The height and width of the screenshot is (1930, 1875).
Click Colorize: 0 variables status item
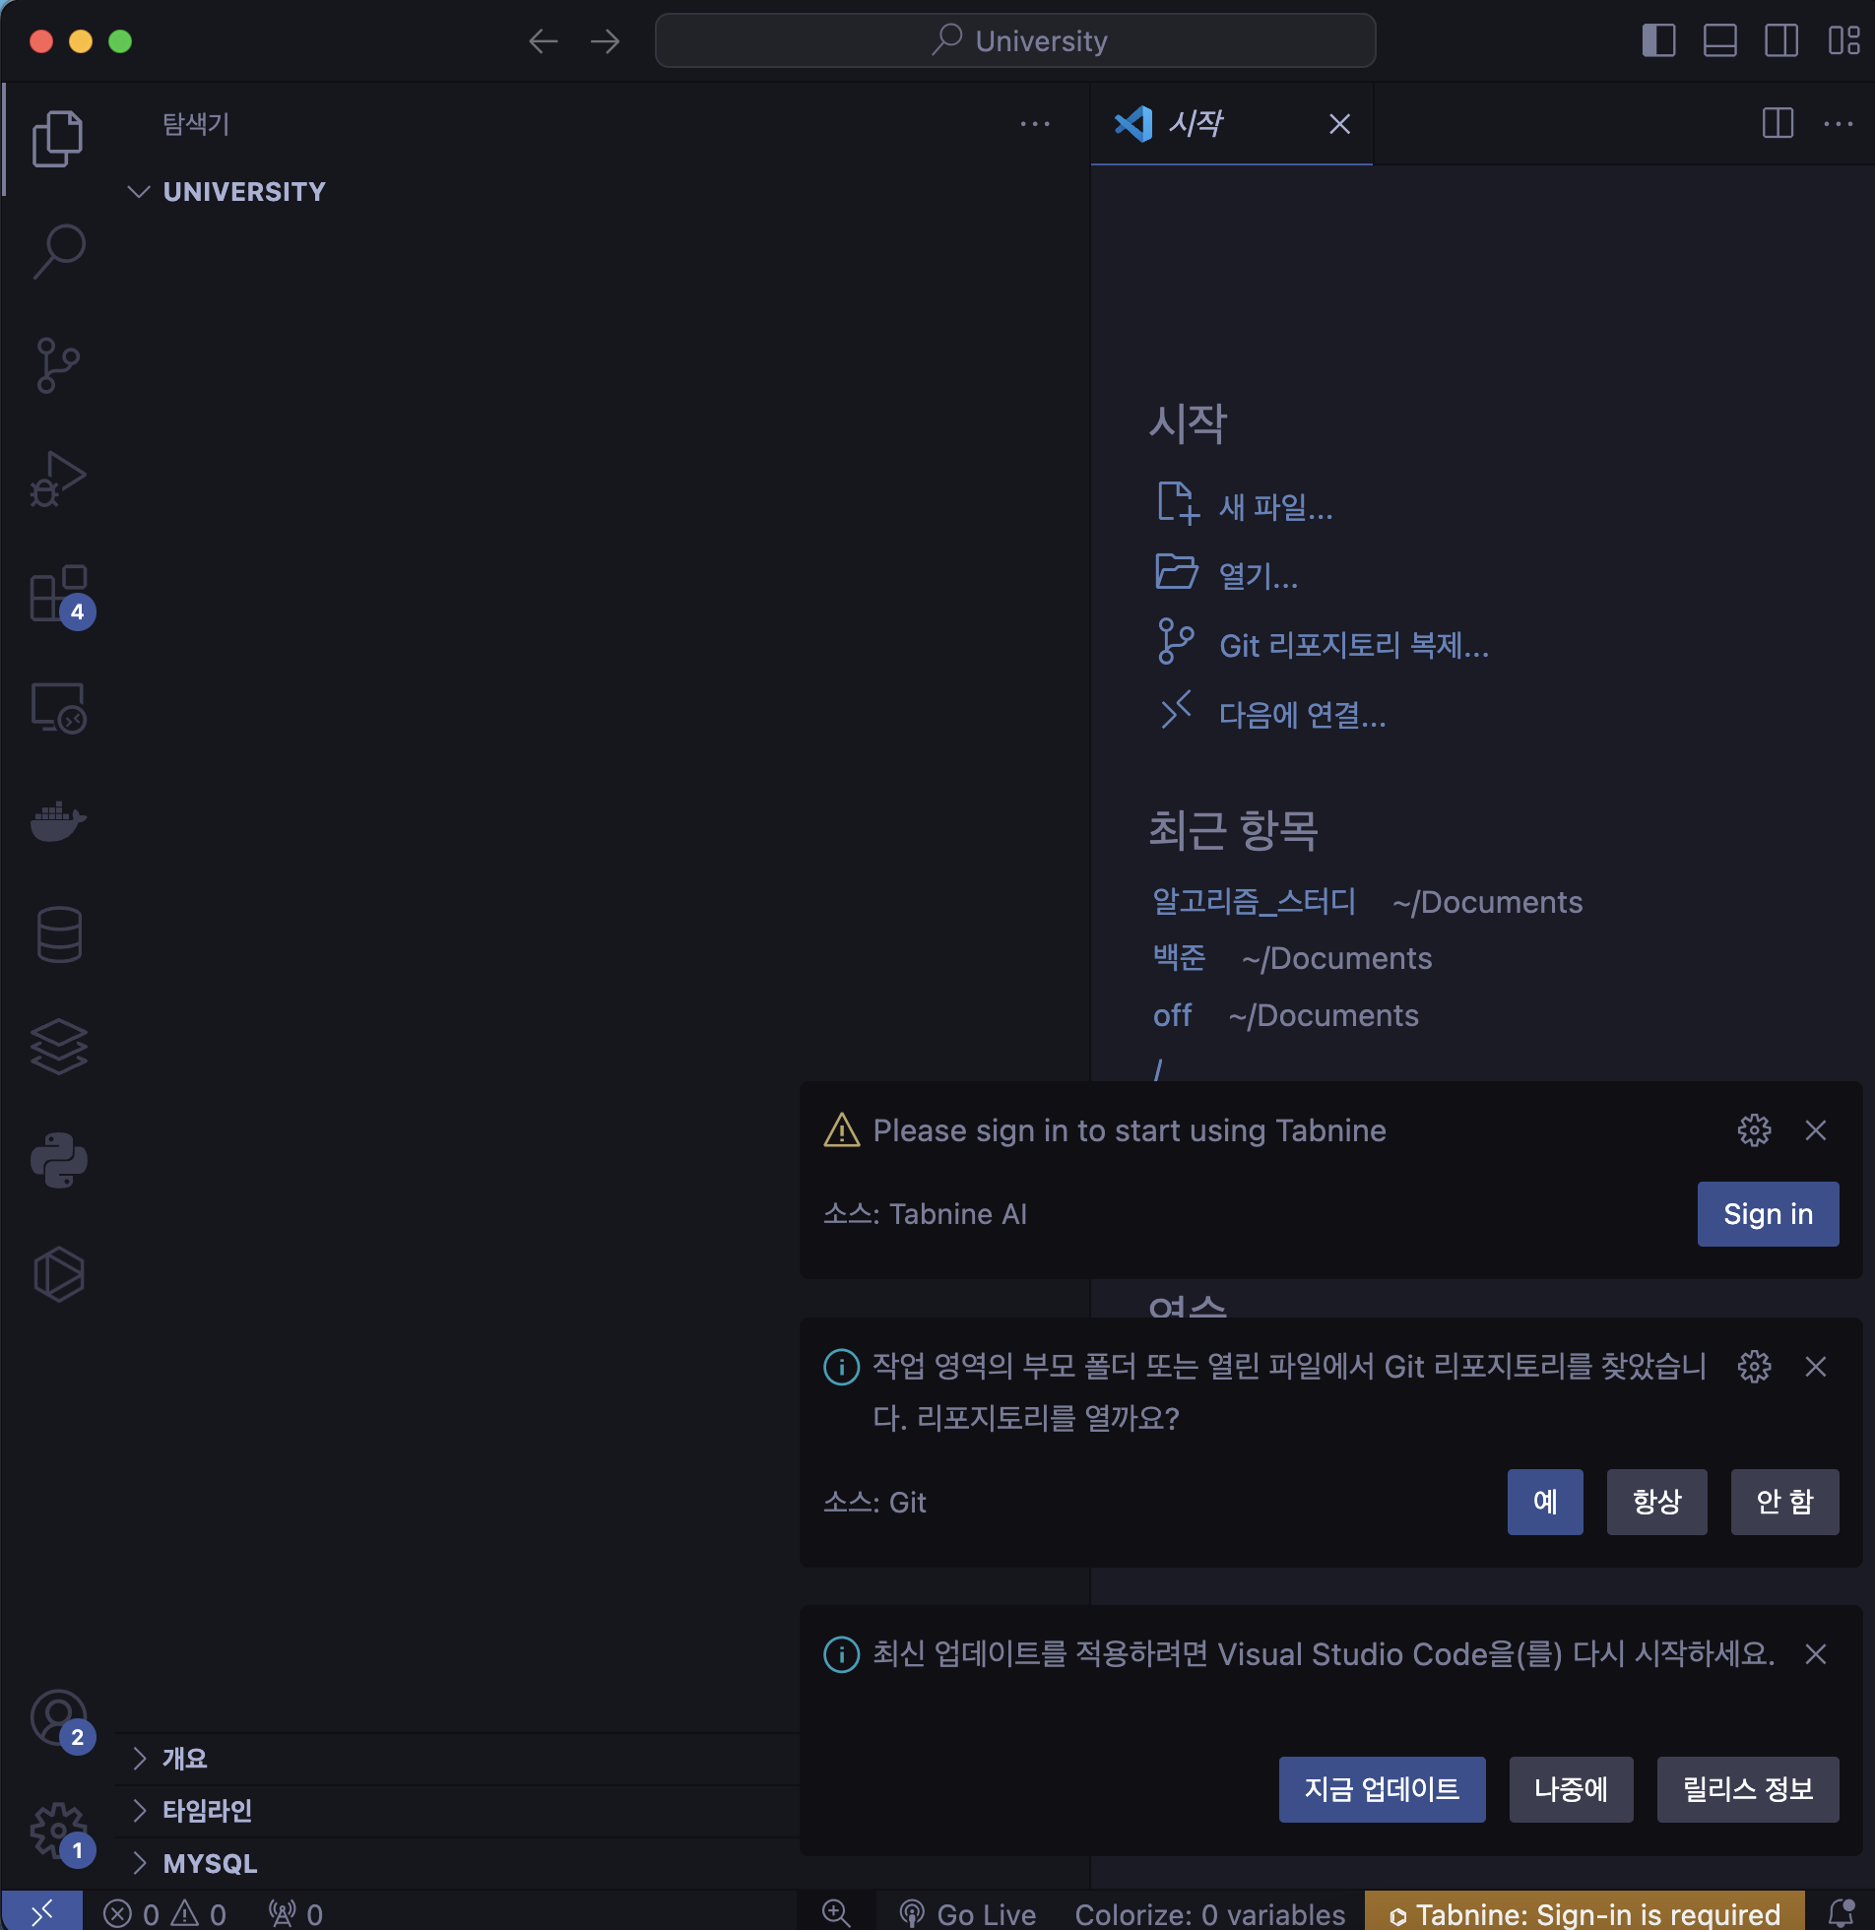[1209, 1913]
